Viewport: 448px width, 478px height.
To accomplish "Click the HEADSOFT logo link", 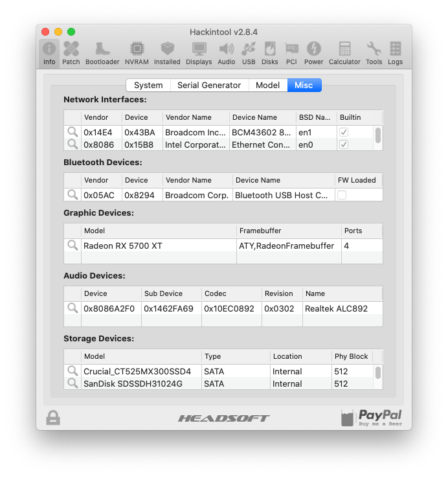I will pyautogui.click(x=224, y=418).
